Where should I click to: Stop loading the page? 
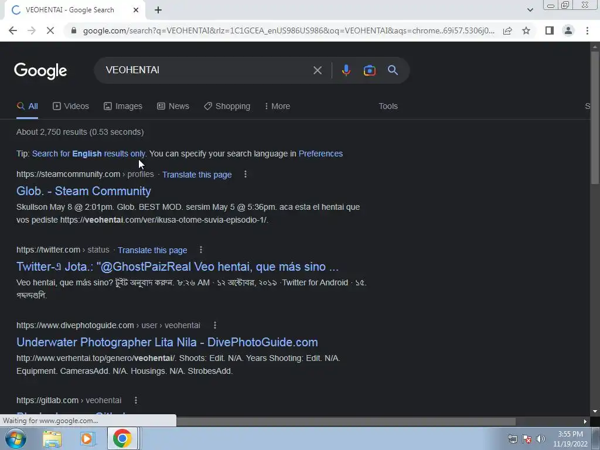[50, 30]
